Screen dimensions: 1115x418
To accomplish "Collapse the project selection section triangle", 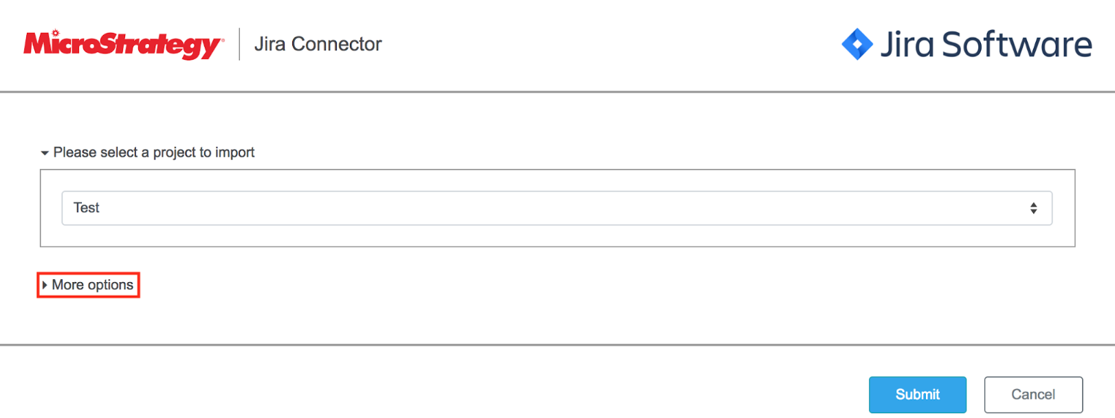I will [x=45, y=153].
